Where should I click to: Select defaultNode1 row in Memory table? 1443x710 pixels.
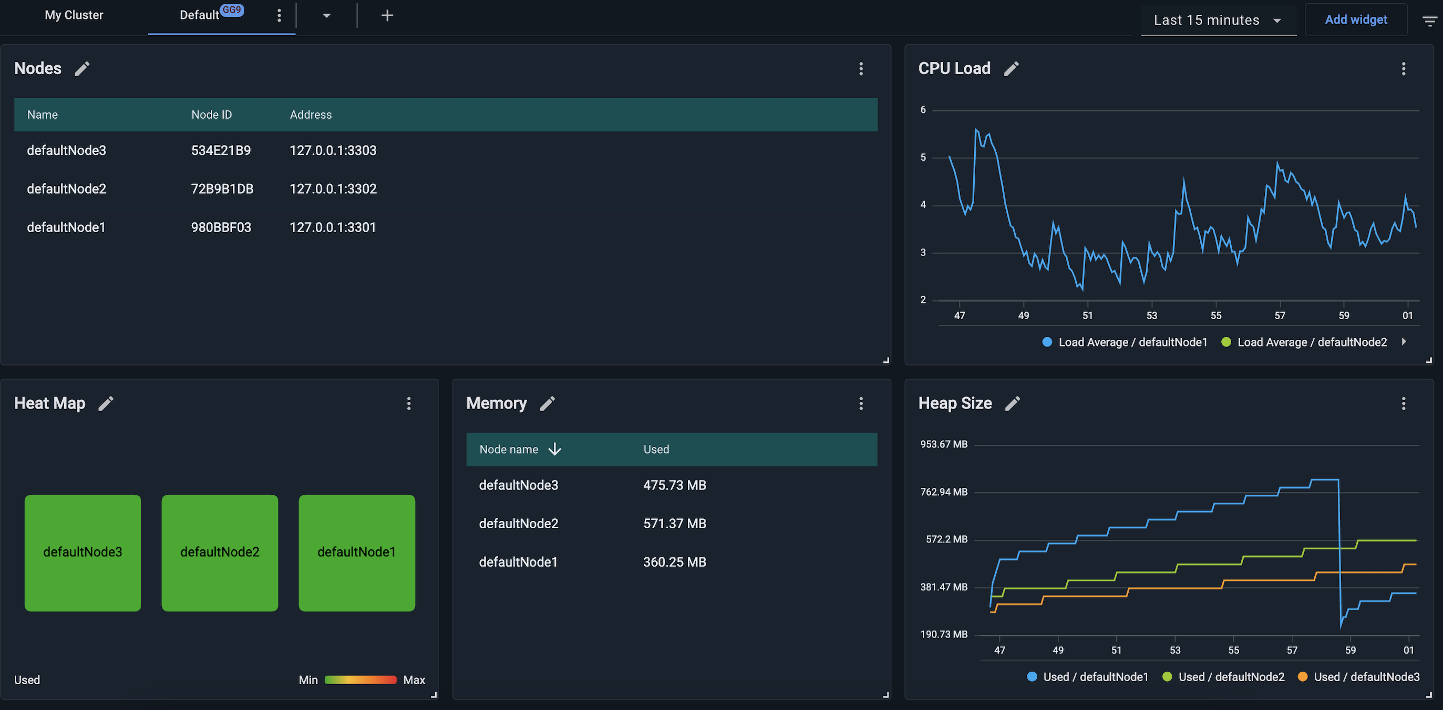(672, 561)
